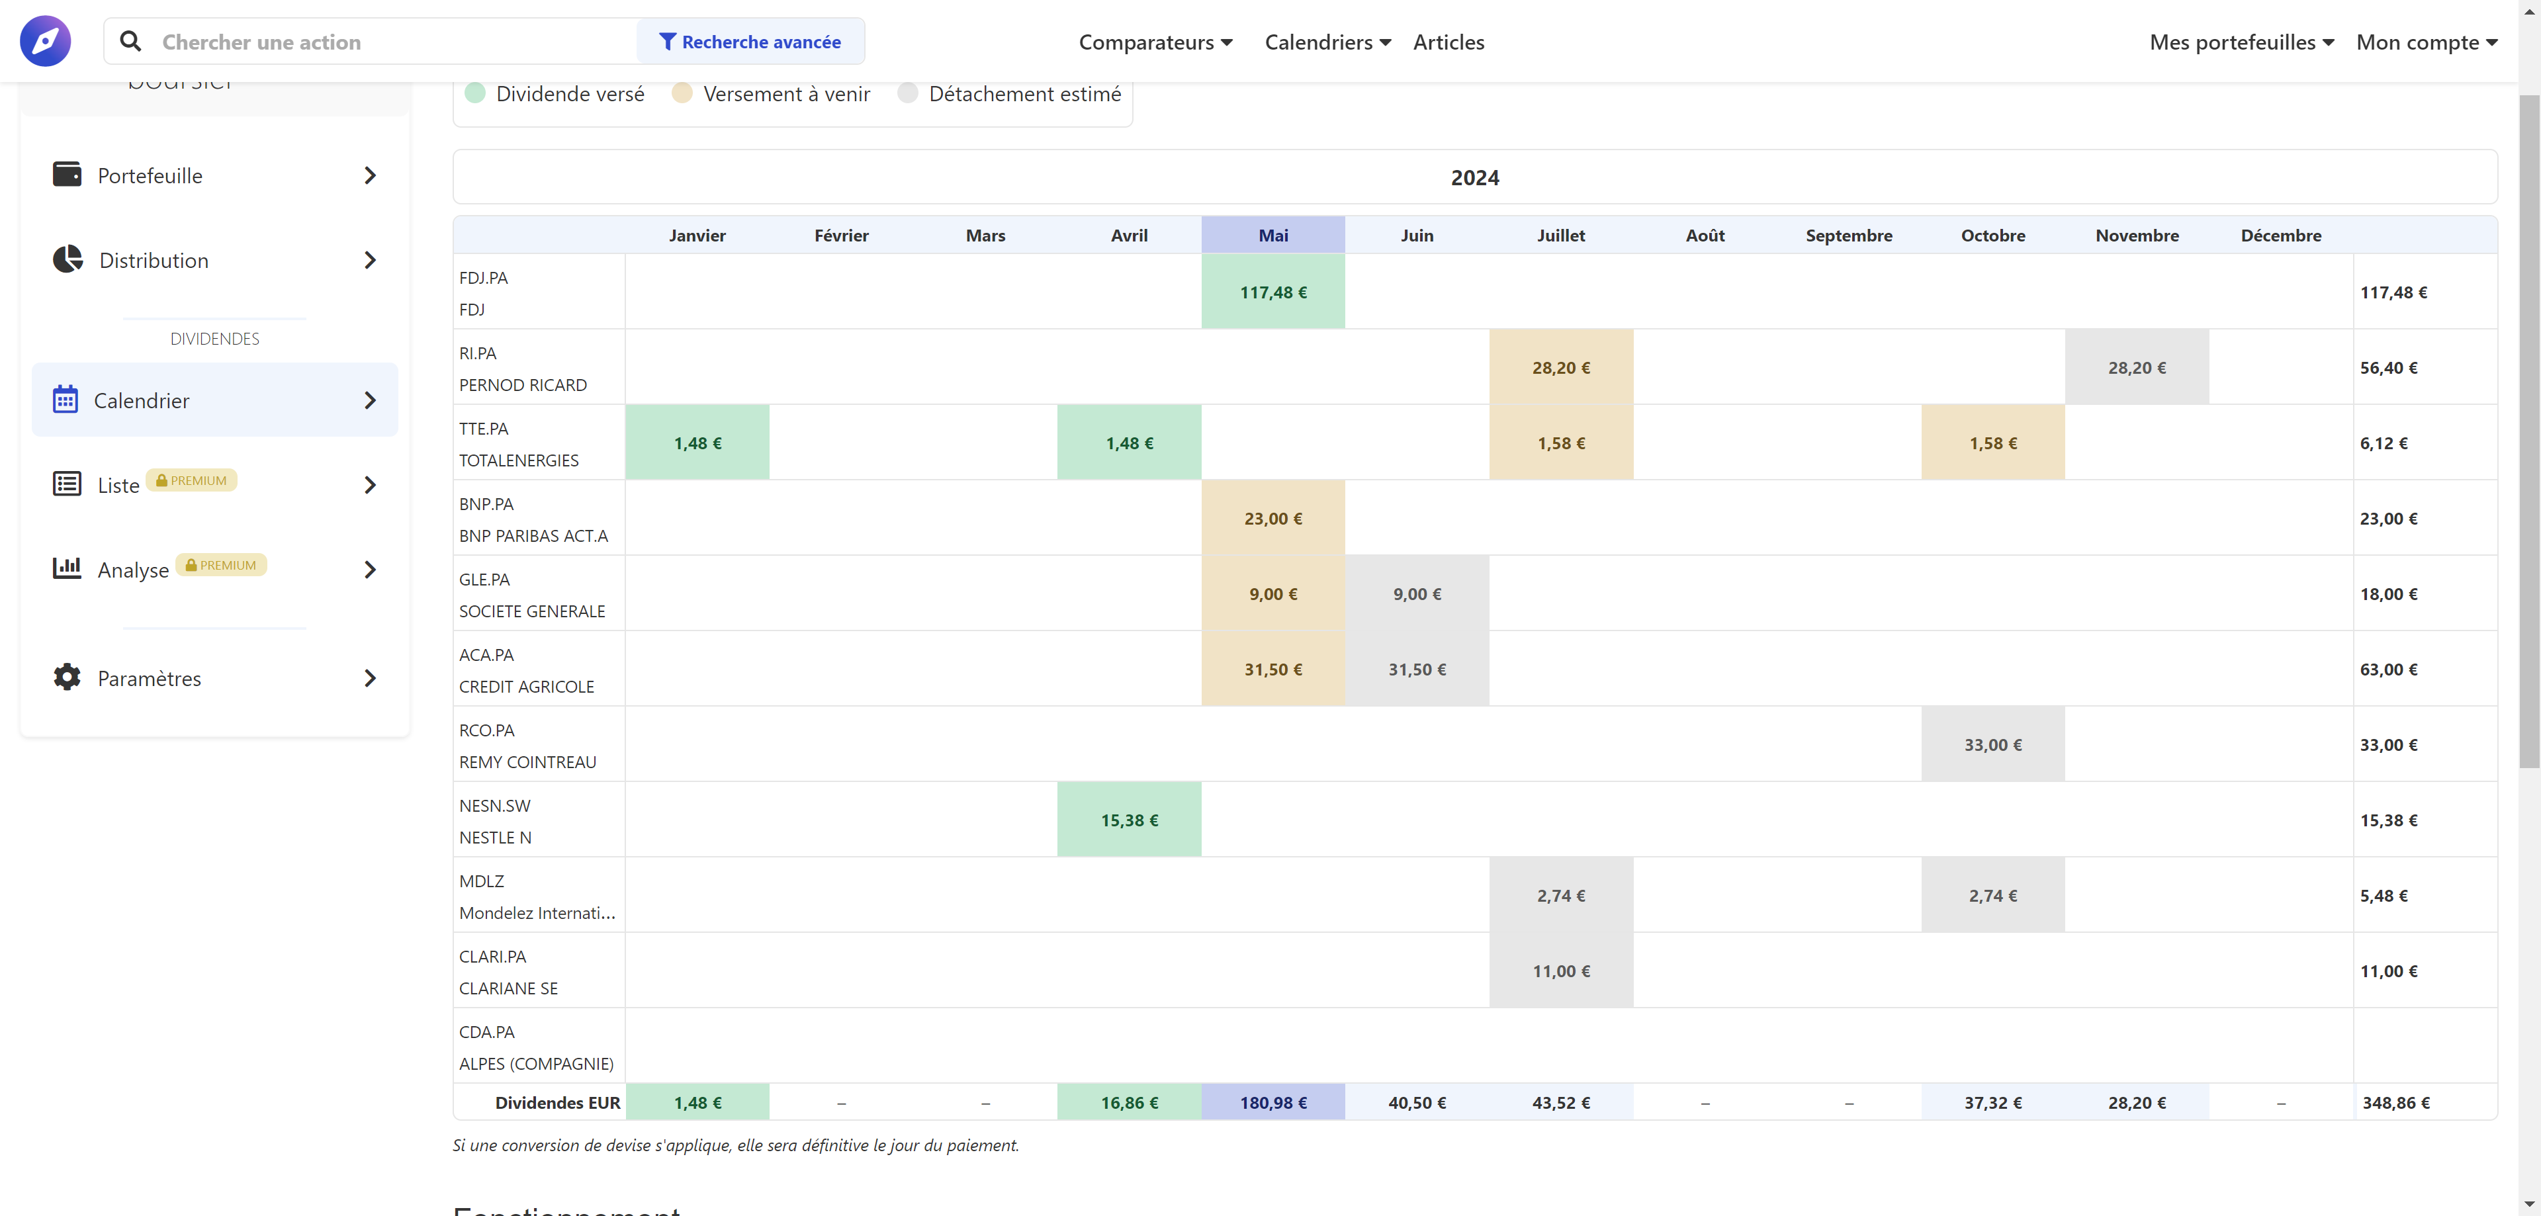The width and height of the screenshot is (2541, 1216).
Task: Toggle the Dividende versé legend dot
Action: (474, 94)
